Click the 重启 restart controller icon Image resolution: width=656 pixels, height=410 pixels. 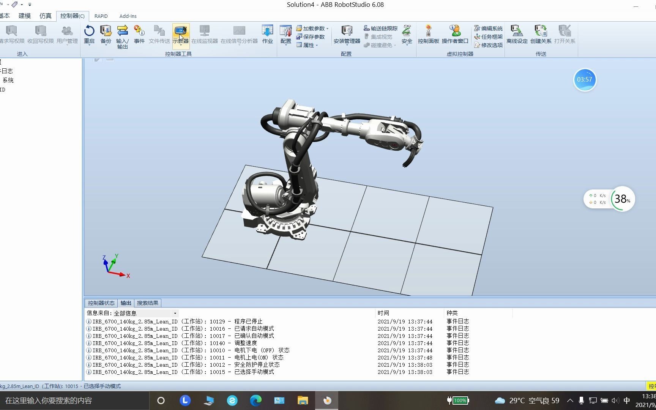click(89, 31)
